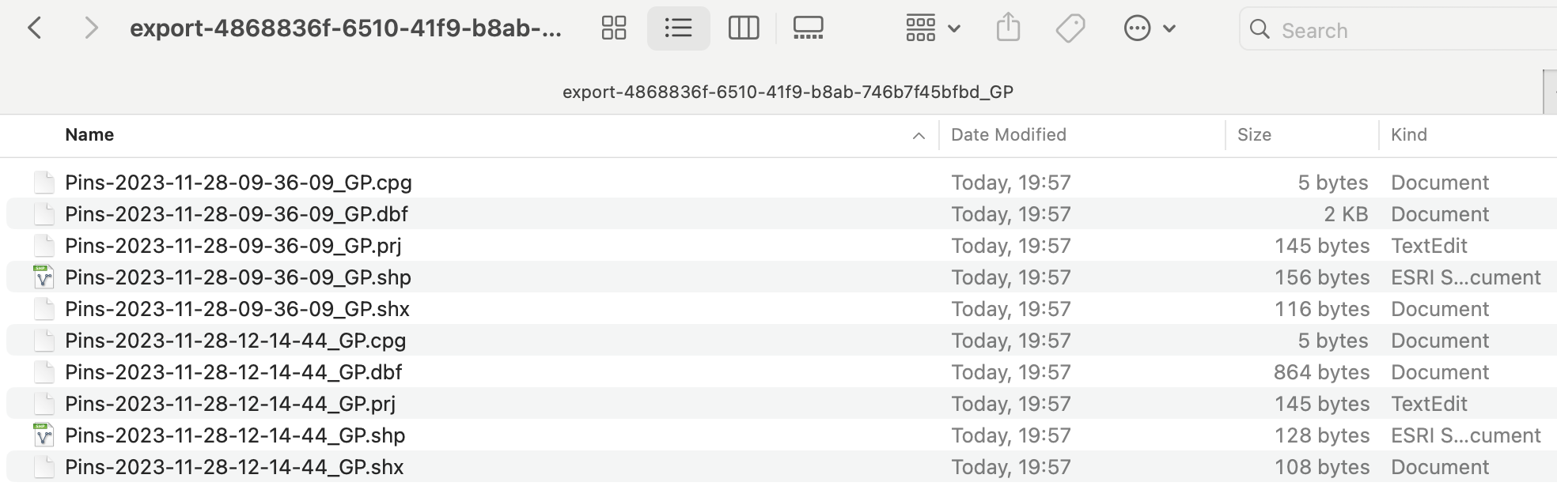Go back with the left chevron
Viewport: 1557px width, 501px height.
(x=35, y=28)
